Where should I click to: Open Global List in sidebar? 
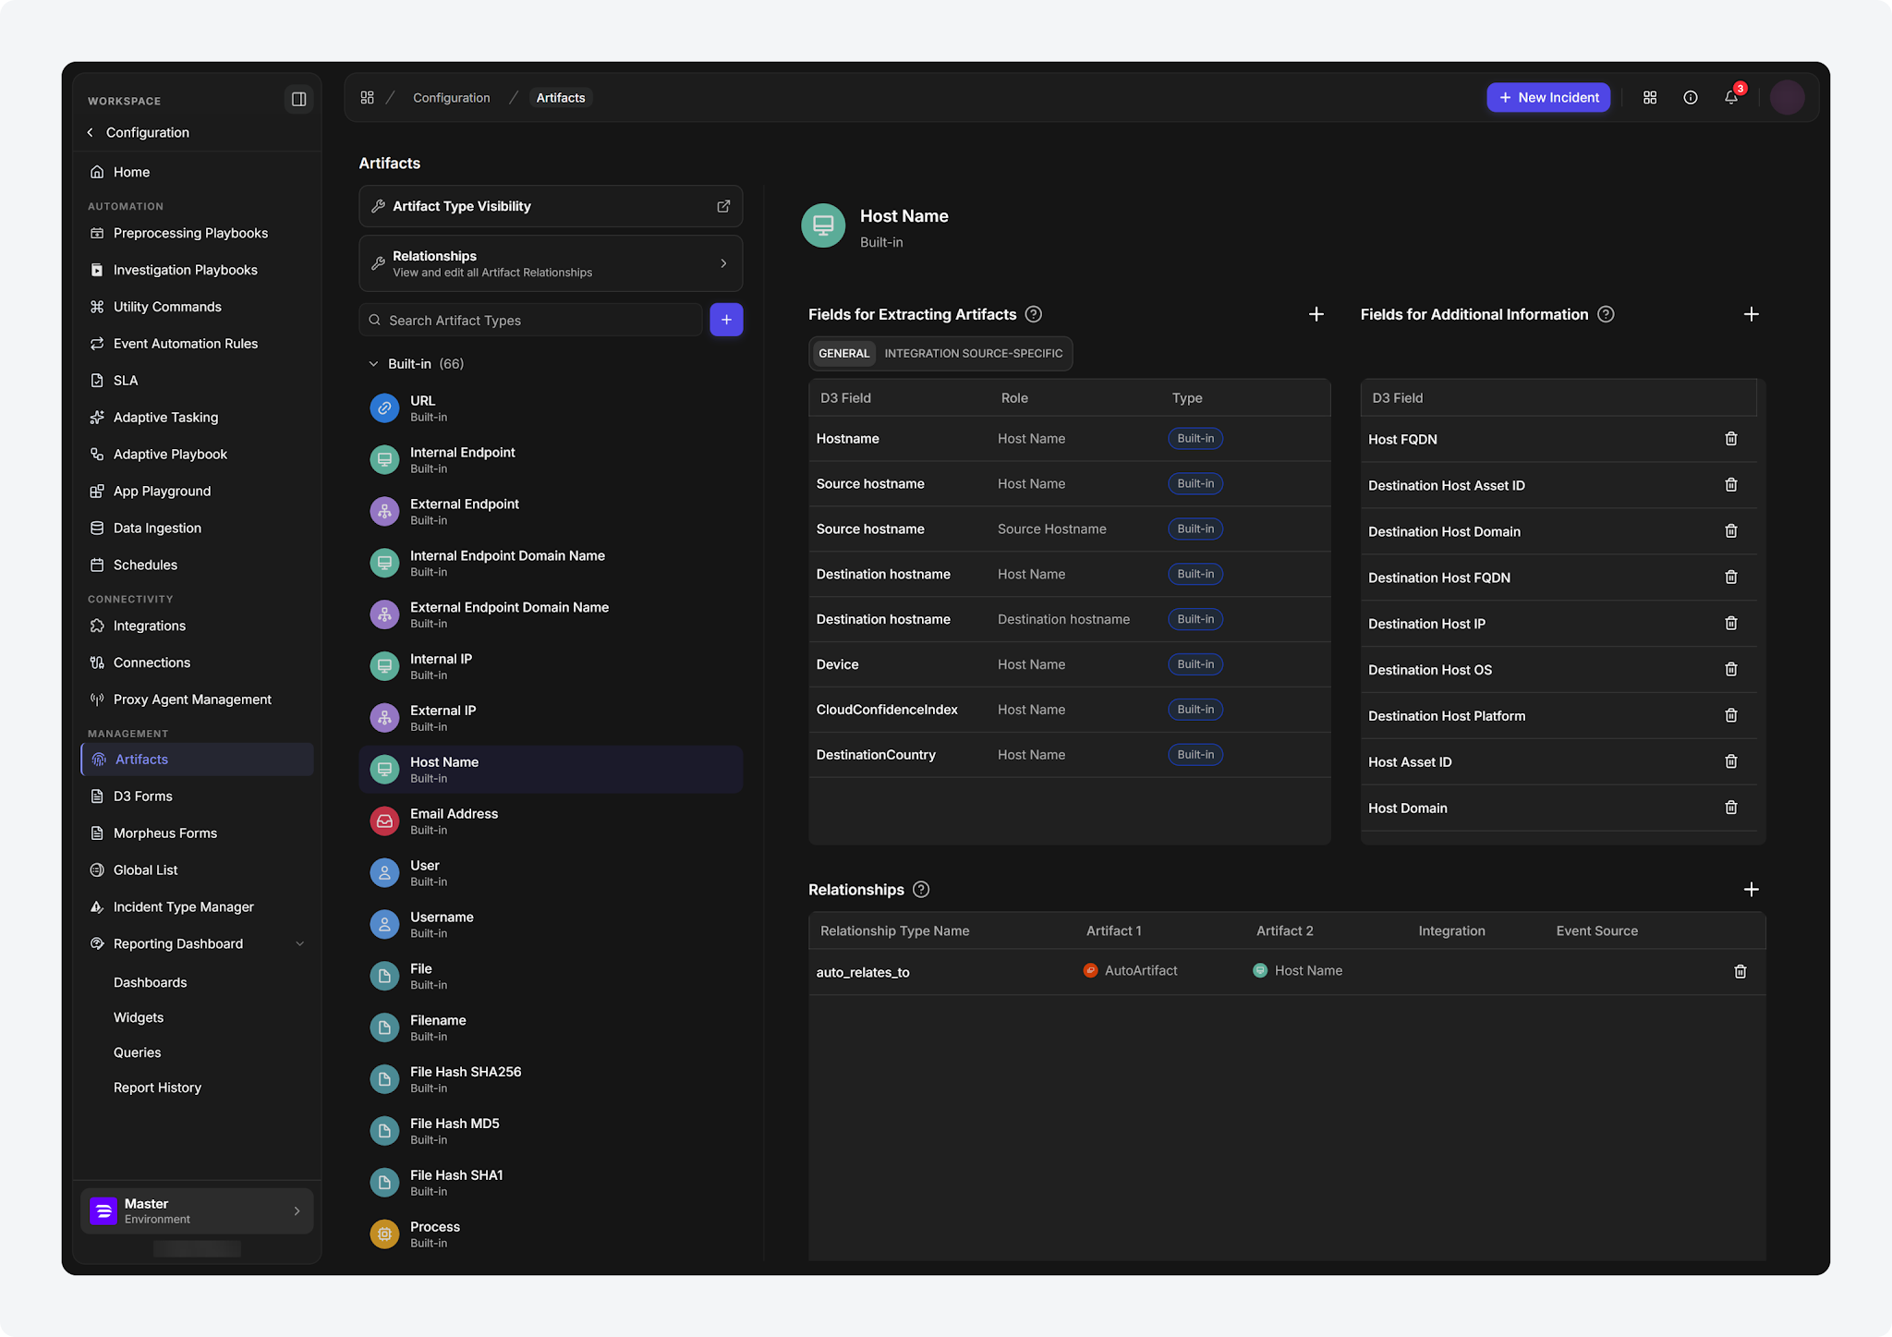coord(146,869)
